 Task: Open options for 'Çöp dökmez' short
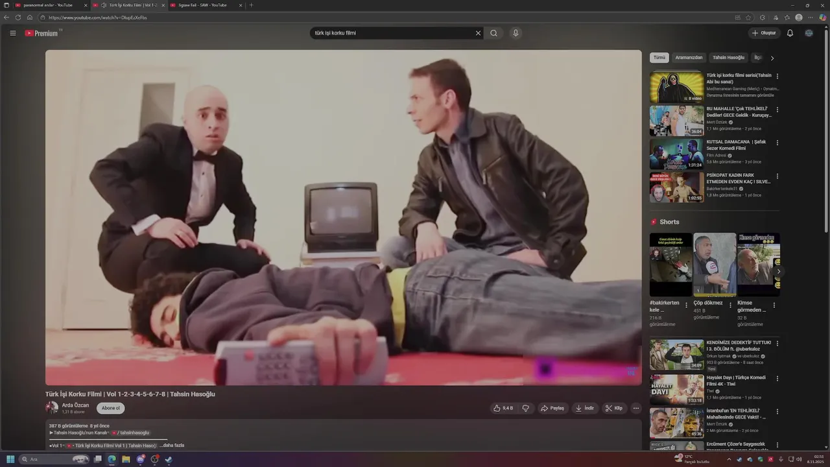[730, 305]
